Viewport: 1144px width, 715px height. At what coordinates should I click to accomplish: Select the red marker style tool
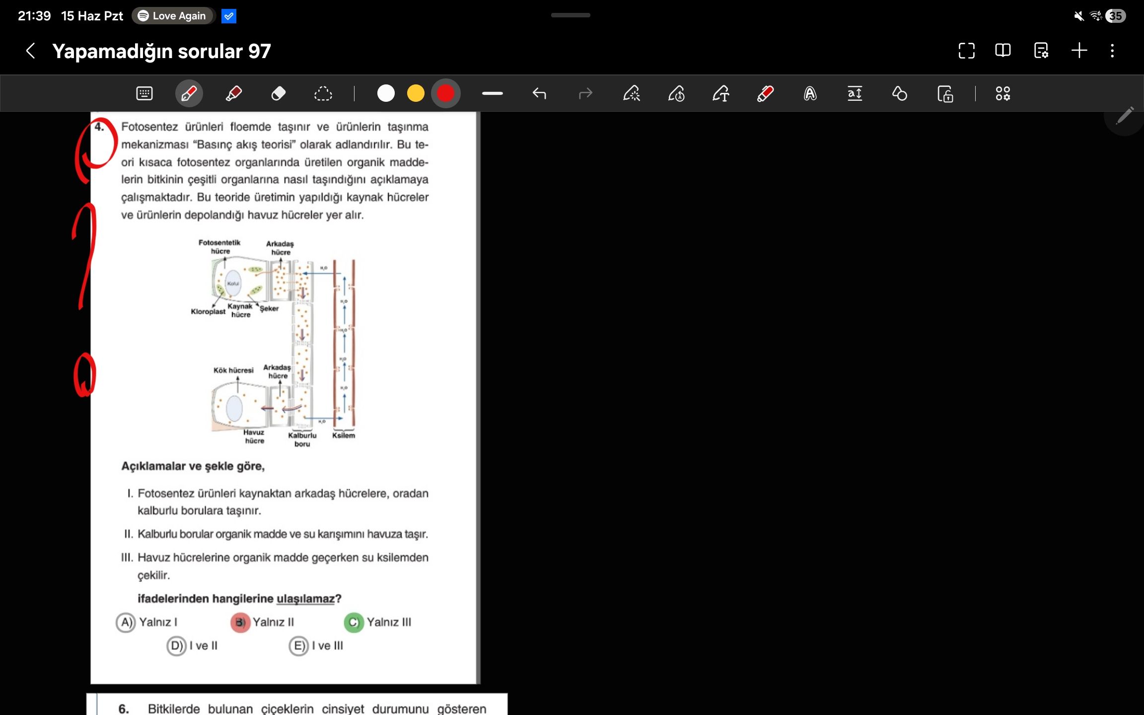(765, 93)
